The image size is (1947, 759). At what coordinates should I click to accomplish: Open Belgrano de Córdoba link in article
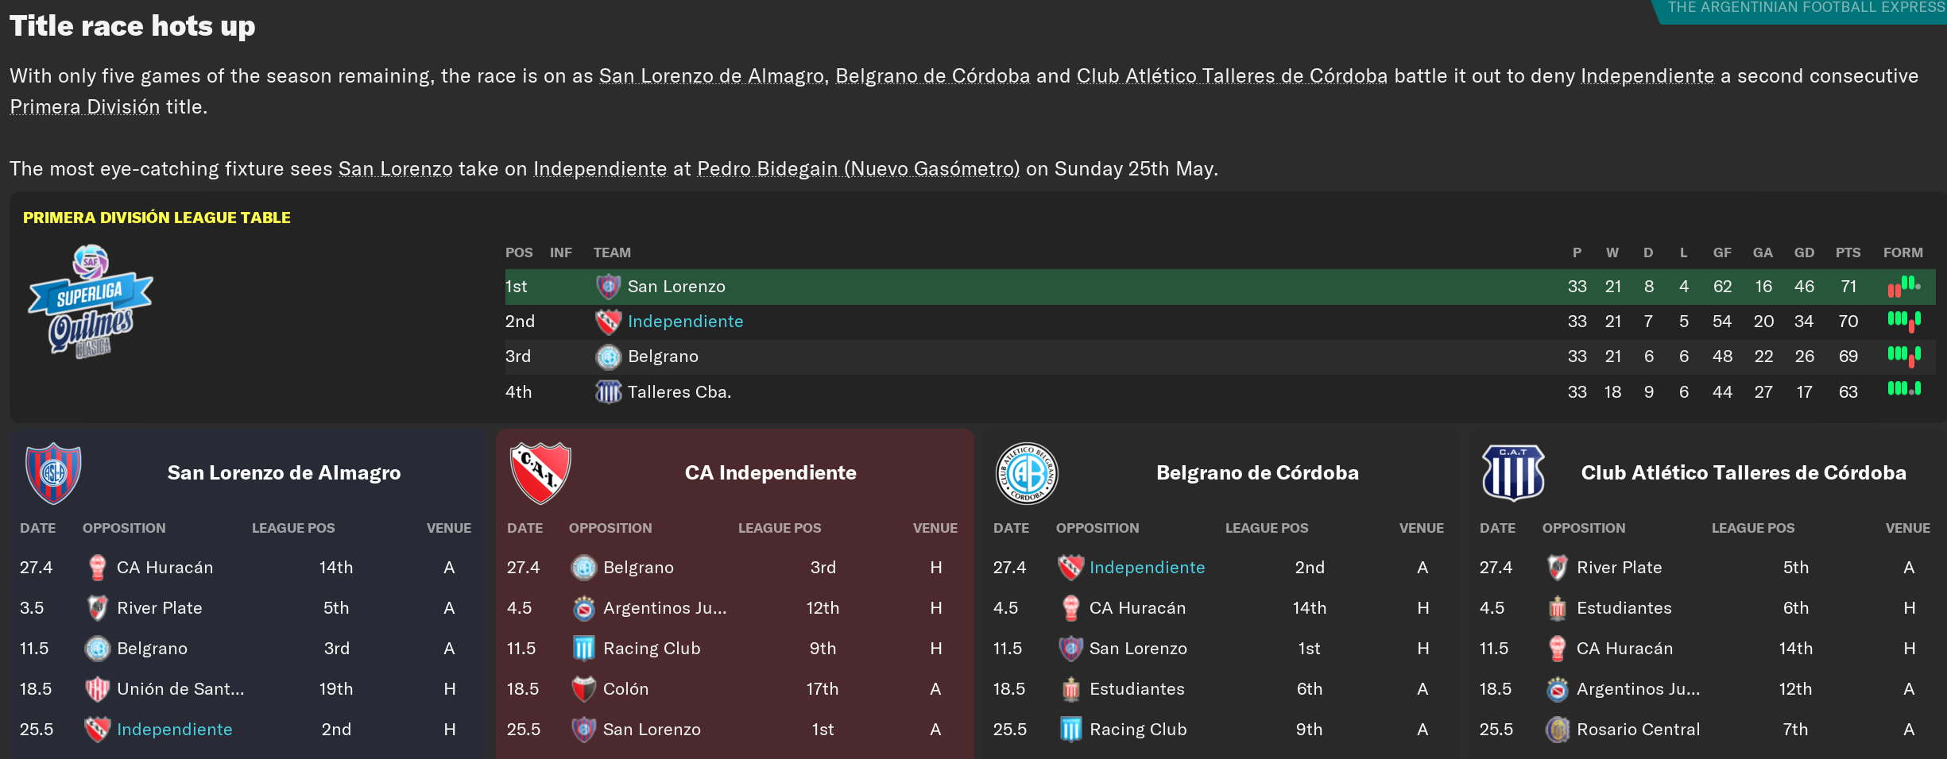[x=932, y=76]
